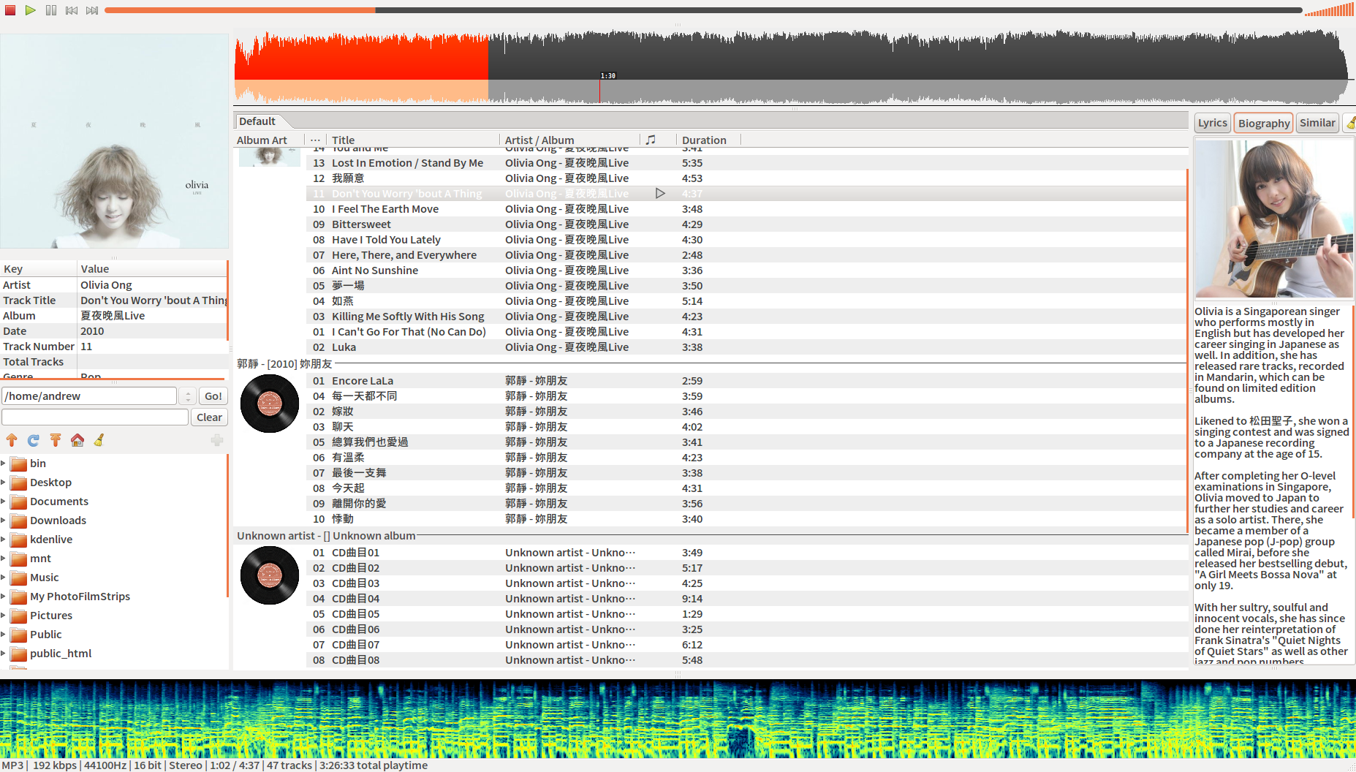Click the Unknown album vinyl icon
This screenshot has width=1356, height=772.
point(270,575)
